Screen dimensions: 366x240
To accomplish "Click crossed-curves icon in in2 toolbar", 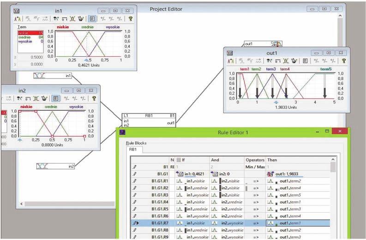I will pos(36,98).
